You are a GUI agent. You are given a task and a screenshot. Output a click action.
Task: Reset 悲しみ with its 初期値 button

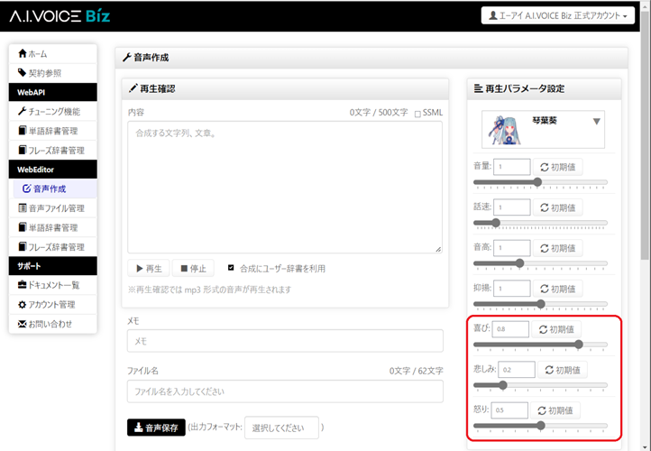click(563, 370)
